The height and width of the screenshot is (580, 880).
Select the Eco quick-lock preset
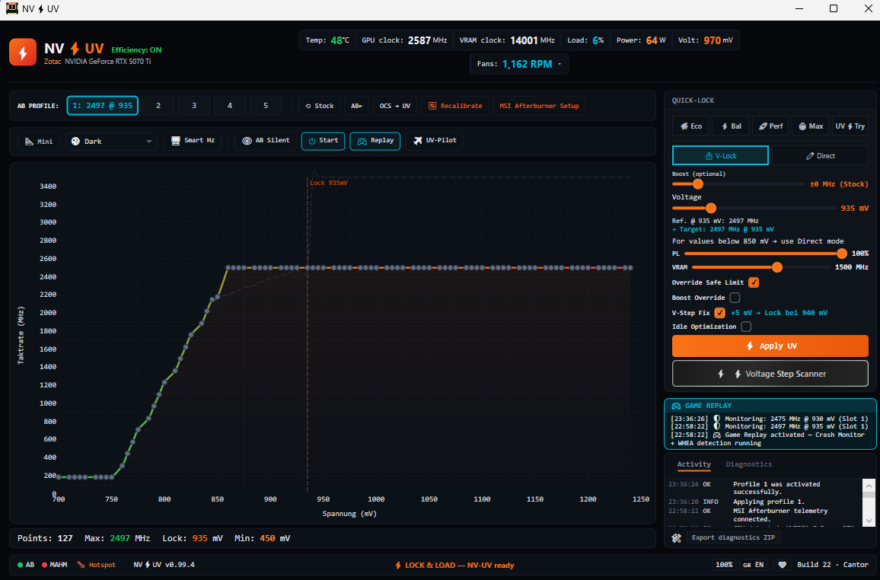tap(691, 126)
